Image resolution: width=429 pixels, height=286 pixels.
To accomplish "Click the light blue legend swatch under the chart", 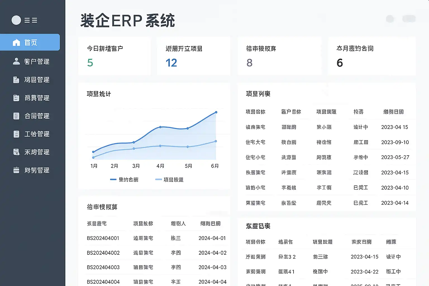I will 158,180.
